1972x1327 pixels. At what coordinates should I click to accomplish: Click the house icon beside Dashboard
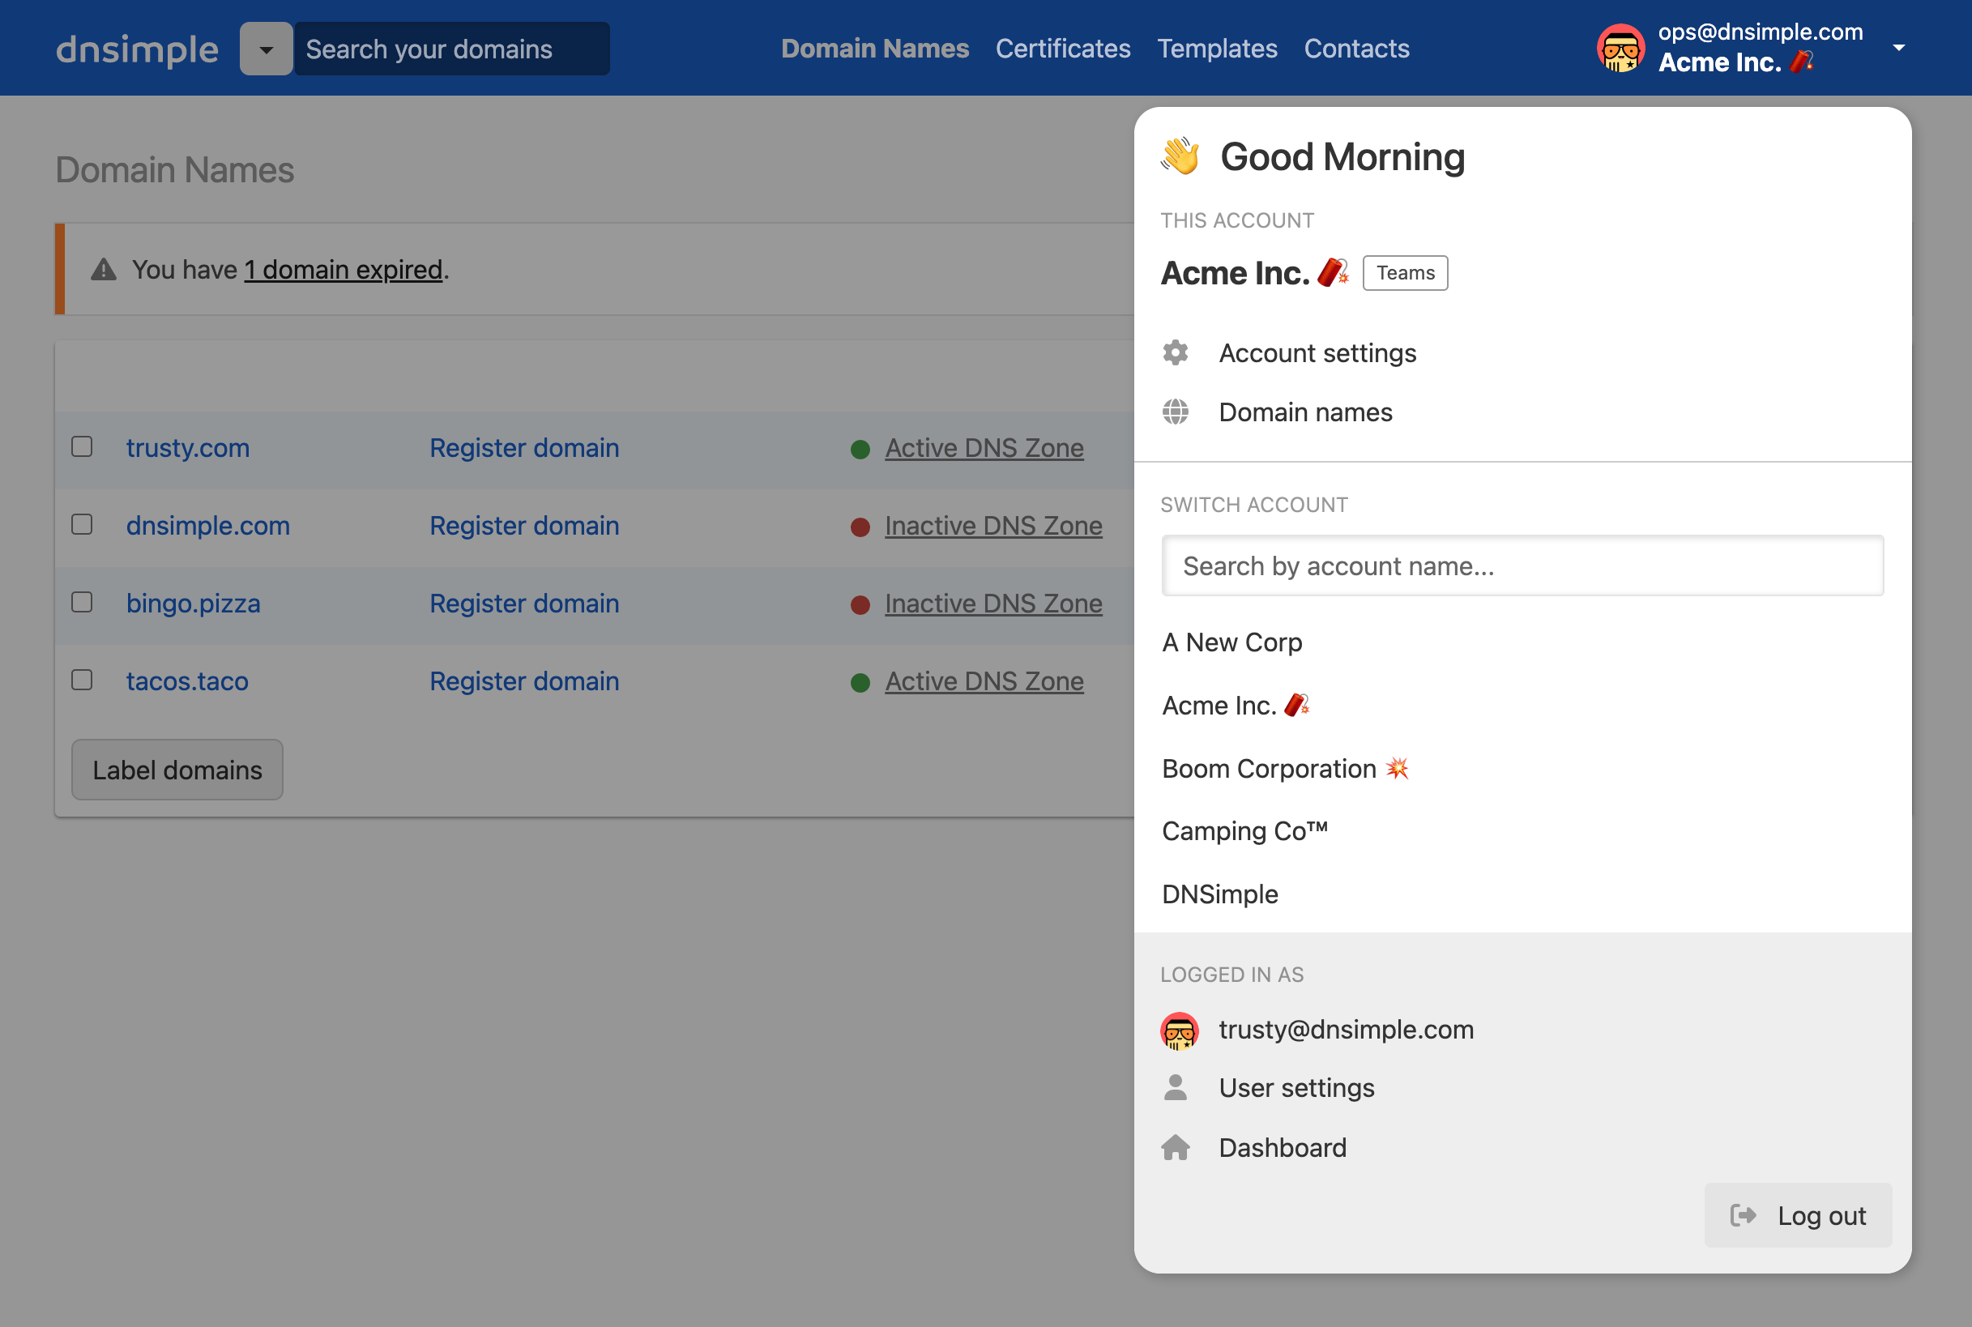(1175, 1146)
